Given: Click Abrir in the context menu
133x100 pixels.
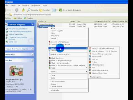Looking at the screenshot, I should [53, 28].
